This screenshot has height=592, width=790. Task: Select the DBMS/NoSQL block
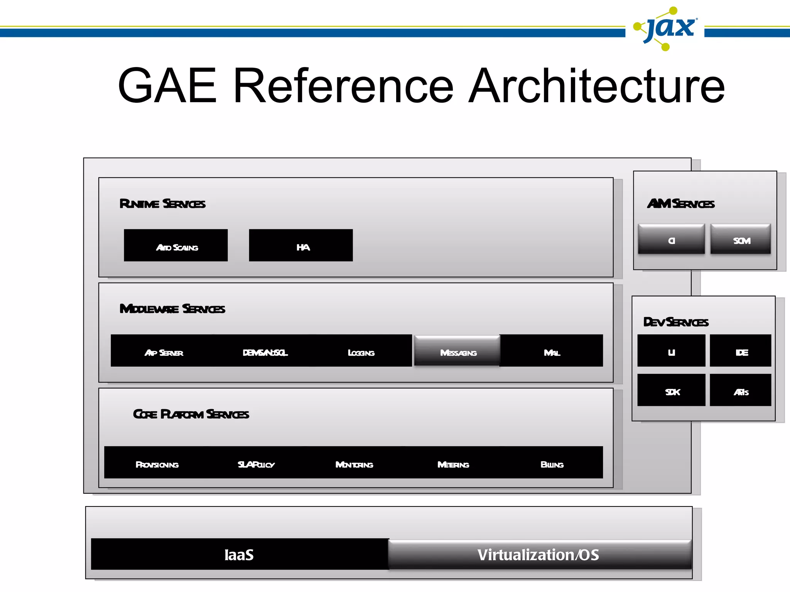click(x=265, y=351)
